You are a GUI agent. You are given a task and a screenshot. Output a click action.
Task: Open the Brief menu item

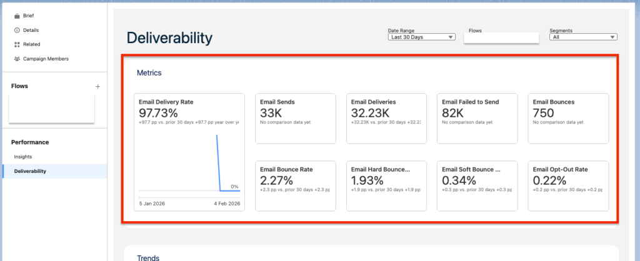click(28, 16)
